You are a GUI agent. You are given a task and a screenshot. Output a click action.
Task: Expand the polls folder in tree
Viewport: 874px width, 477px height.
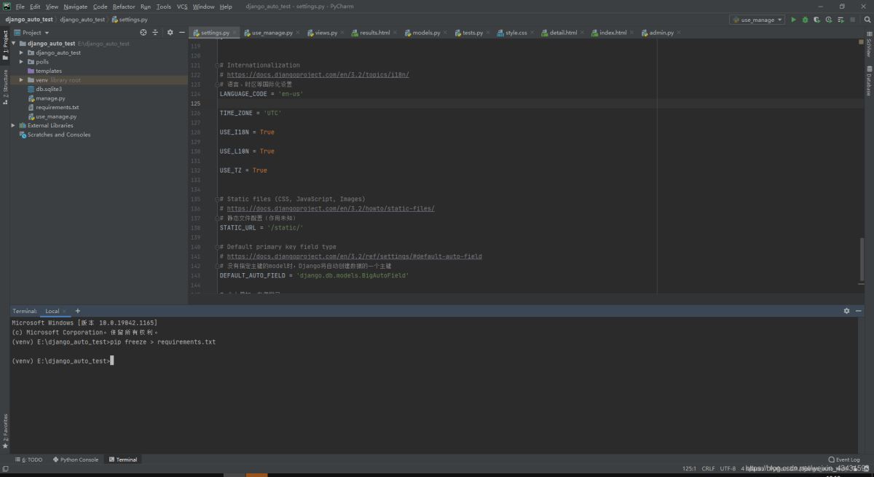[x=22, y=62]
